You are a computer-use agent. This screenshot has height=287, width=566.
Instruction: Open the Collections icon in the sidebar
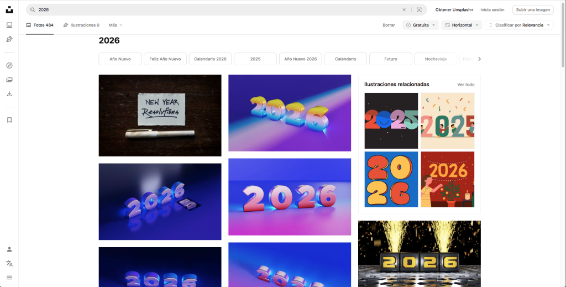(x=9, y=79)
